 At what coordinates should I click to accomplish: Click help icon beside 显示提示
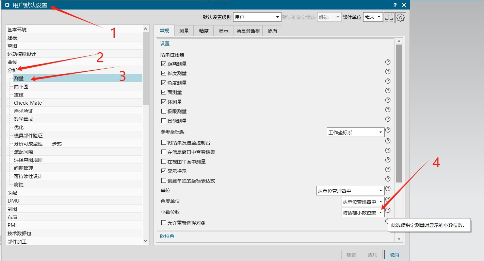pos(388,170)
